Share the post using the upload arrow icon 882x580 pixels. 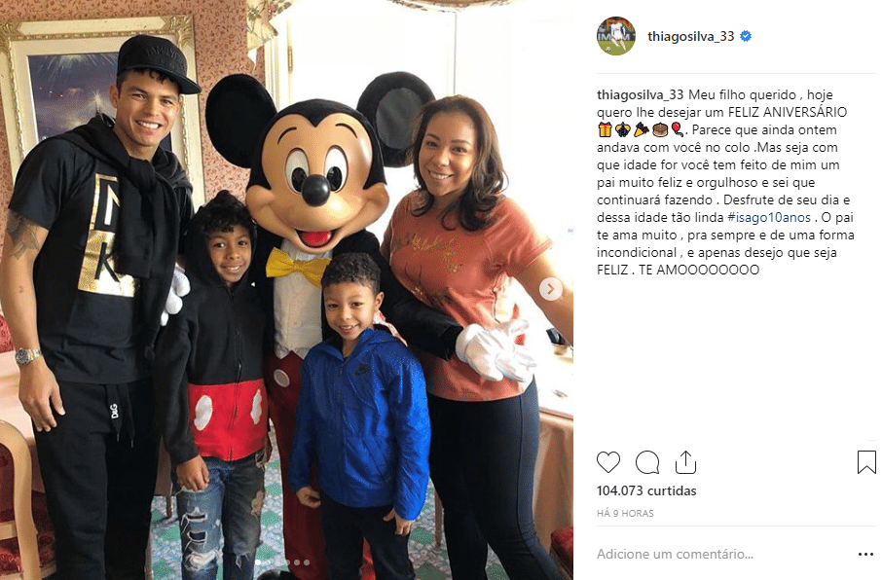coord(685,462)
